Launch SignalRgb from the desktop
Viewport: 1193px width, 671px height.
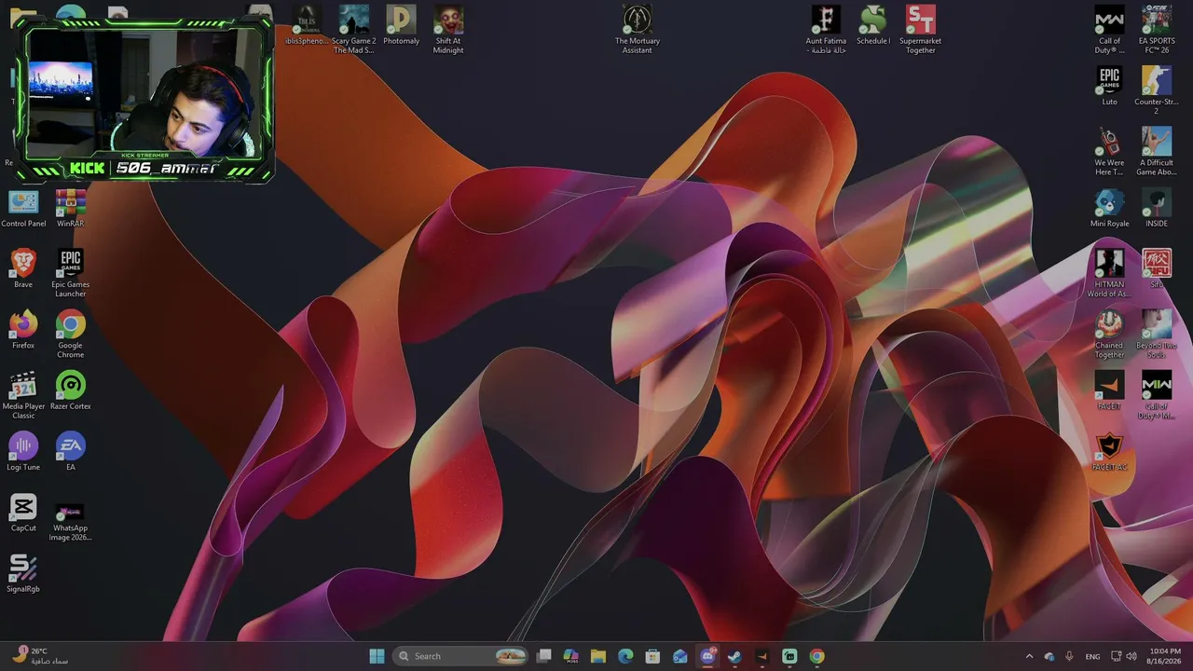(23, 573)
